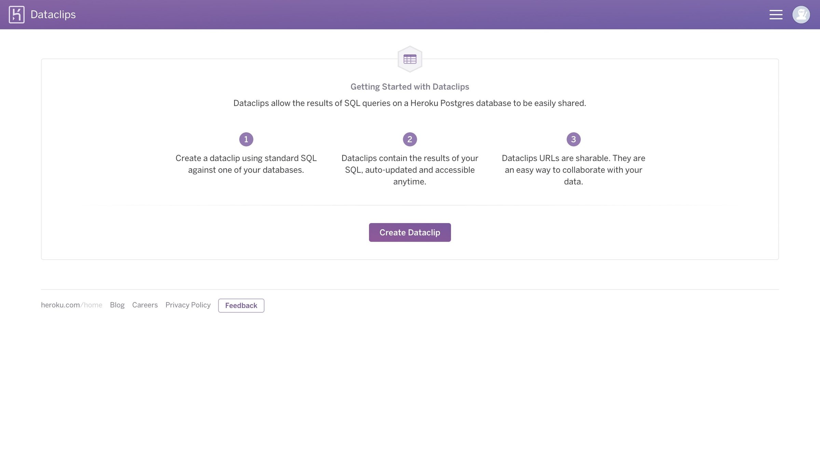This screenshot has width=820, height=452.
Task: Open the Feedback button in the footer
Action: (x=241, y=305)
